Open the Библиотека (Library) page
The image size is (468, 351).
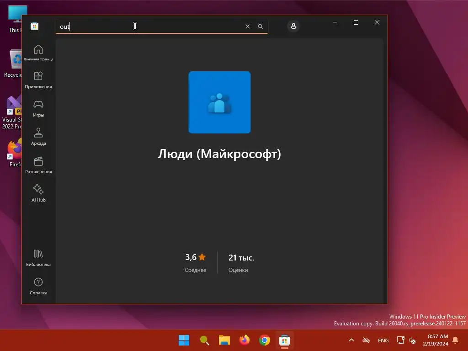[x=38, y=258]
